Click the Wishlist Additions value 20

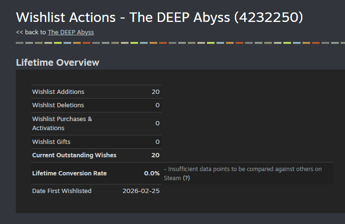(x=156, y=92)
